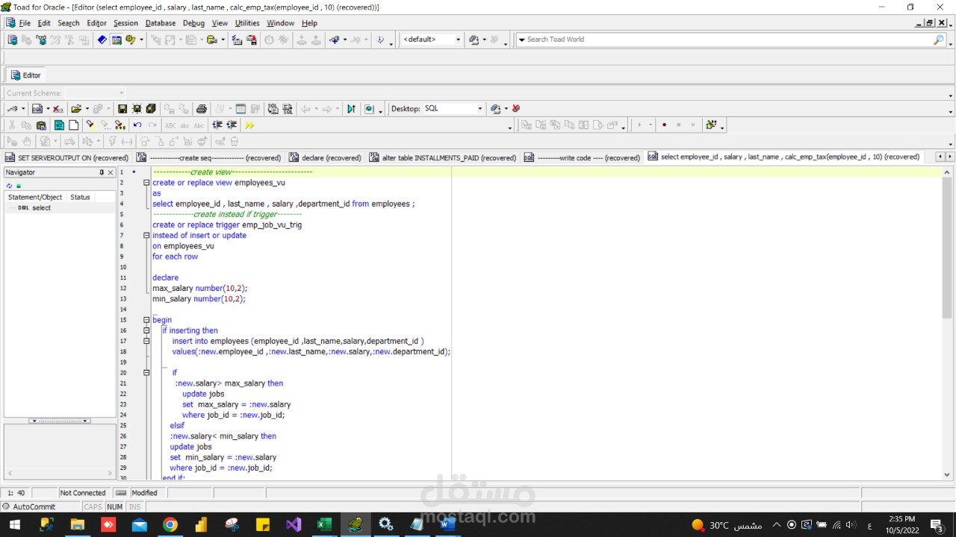956x537 pixels.
Task: Click the 30°C weather widget
Action: 727,525
